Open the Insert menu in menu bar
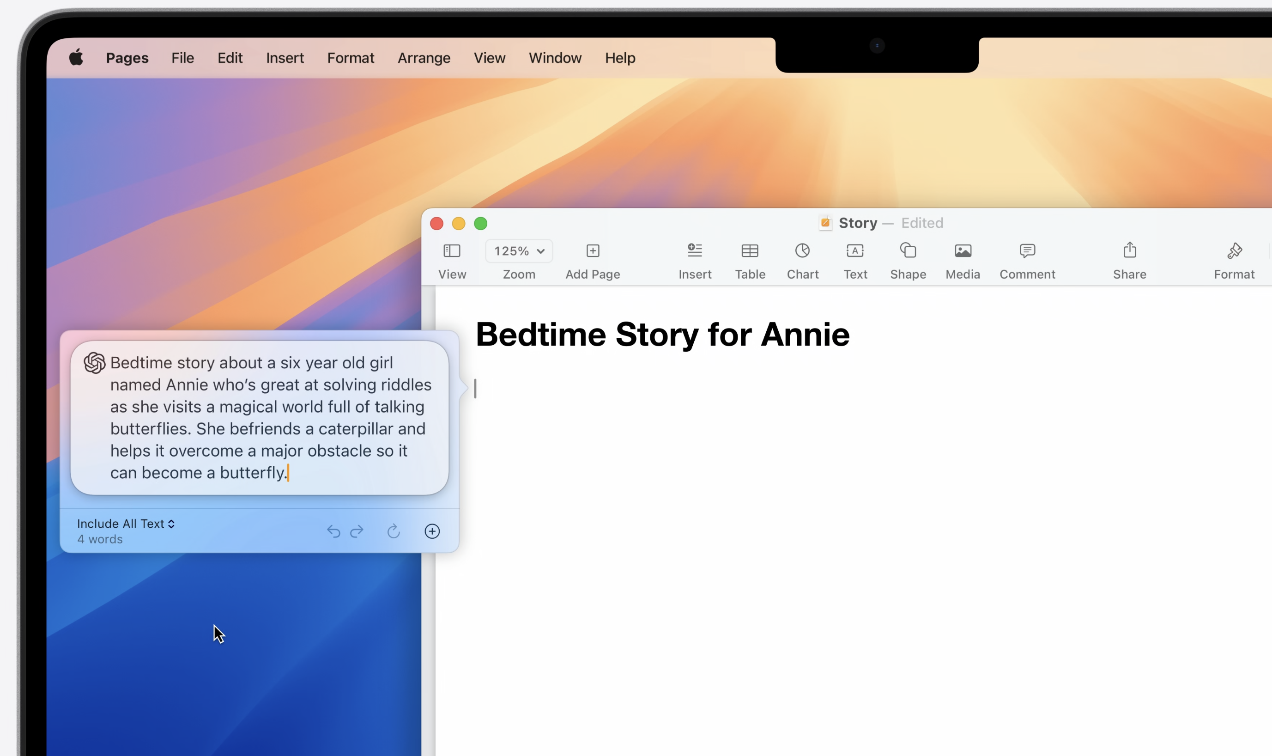Image resolution: width=1272 pixels, height=756 pixels. [x=285, y=58]
